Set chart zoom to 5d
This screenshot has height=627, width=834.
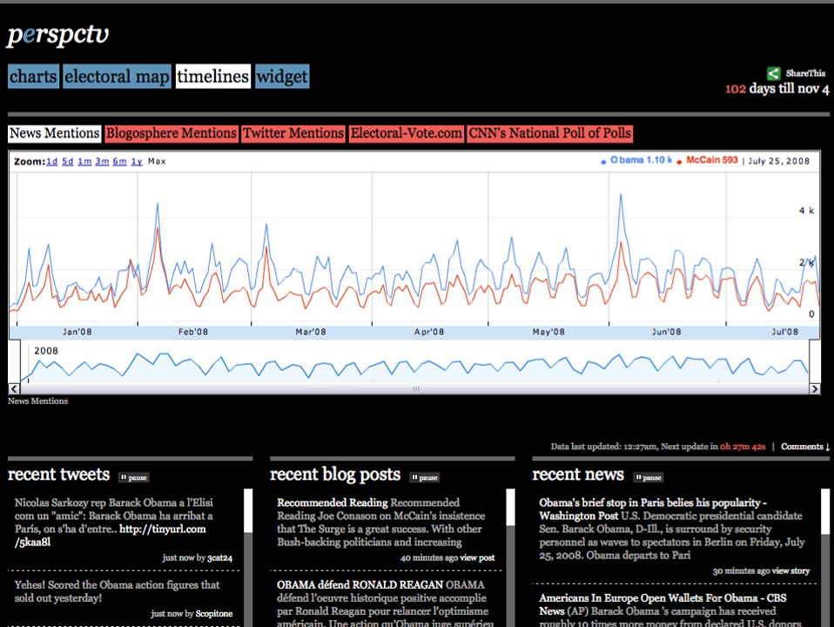coord(68,161)
